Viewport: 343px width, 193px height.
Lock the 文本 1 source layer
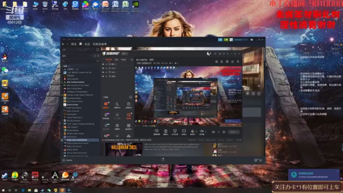tap(106, 72)
